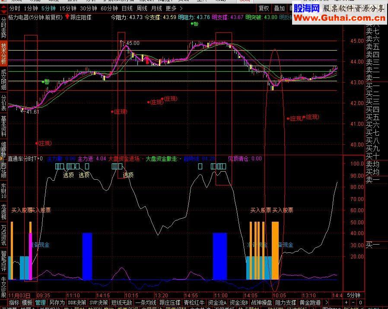Open the 分价表 sidebar tab
Image resolution: width=388 pixels, height=309 pixels.
3,103
